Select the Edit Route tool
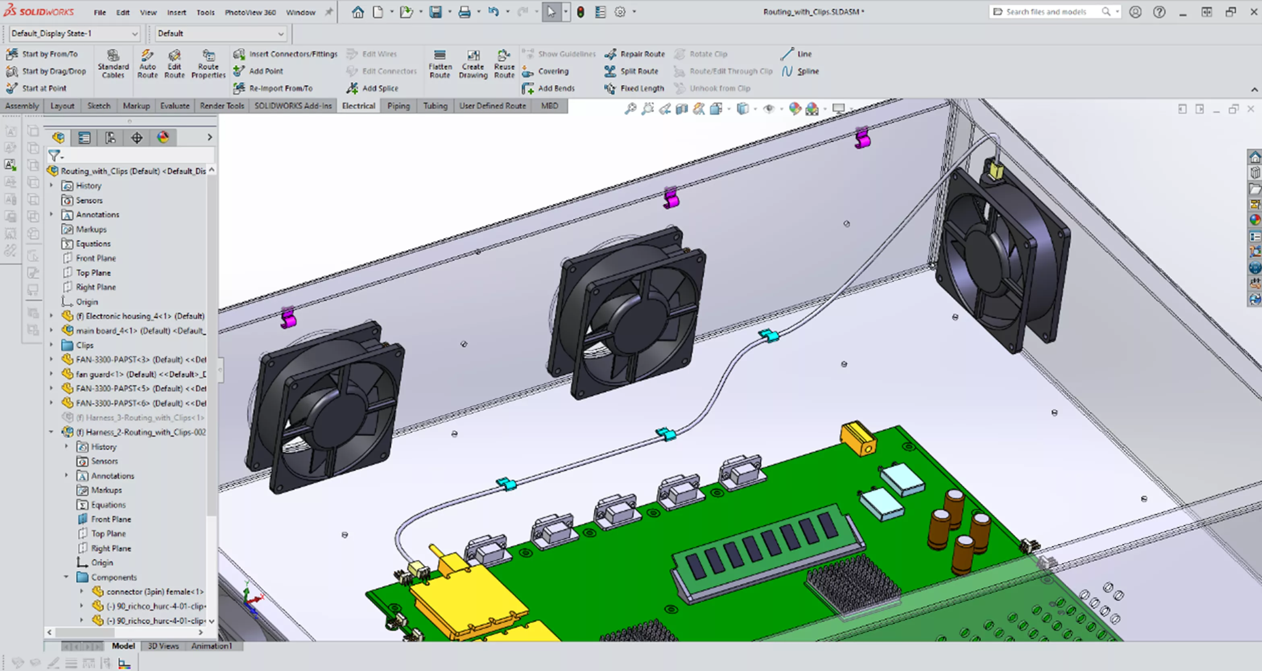Image resolution: width=1262 pixels, height=671 pixels. point(174,64)
